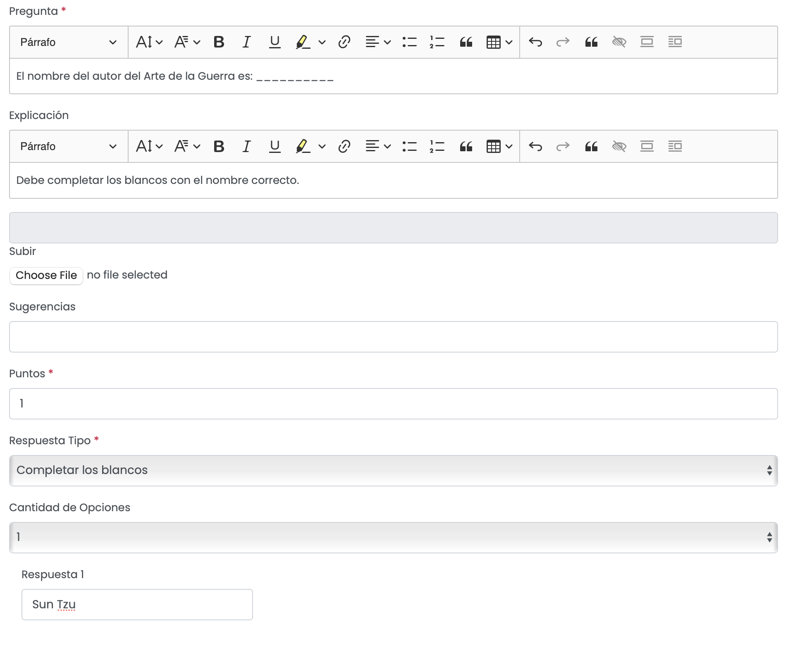Open font family dropdown in Pregunta toolbar

coord(187,42)
